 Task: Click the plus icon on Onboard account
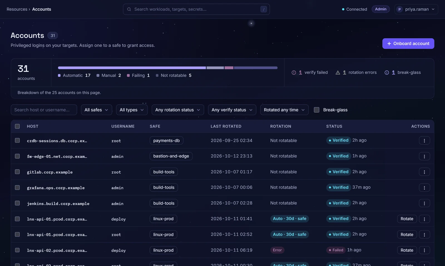(x=389, y=44)
